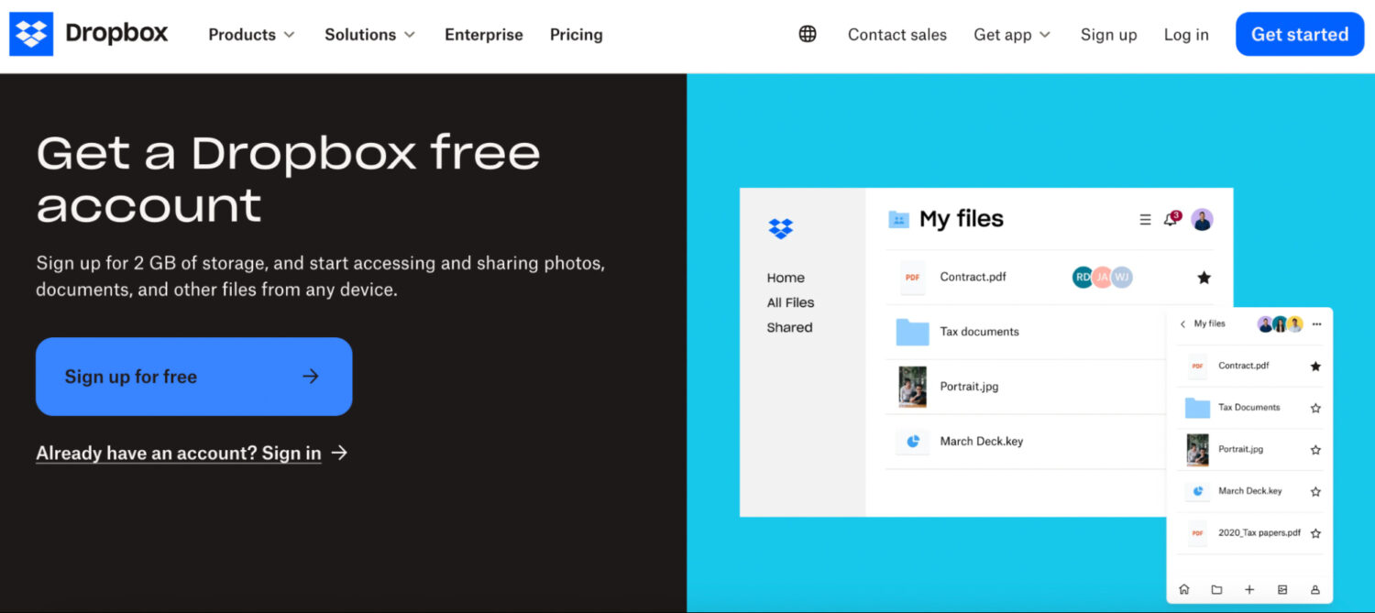Screen dimensions: 1375x613
Task: Click the Get started button
Action: point(1300,34)
